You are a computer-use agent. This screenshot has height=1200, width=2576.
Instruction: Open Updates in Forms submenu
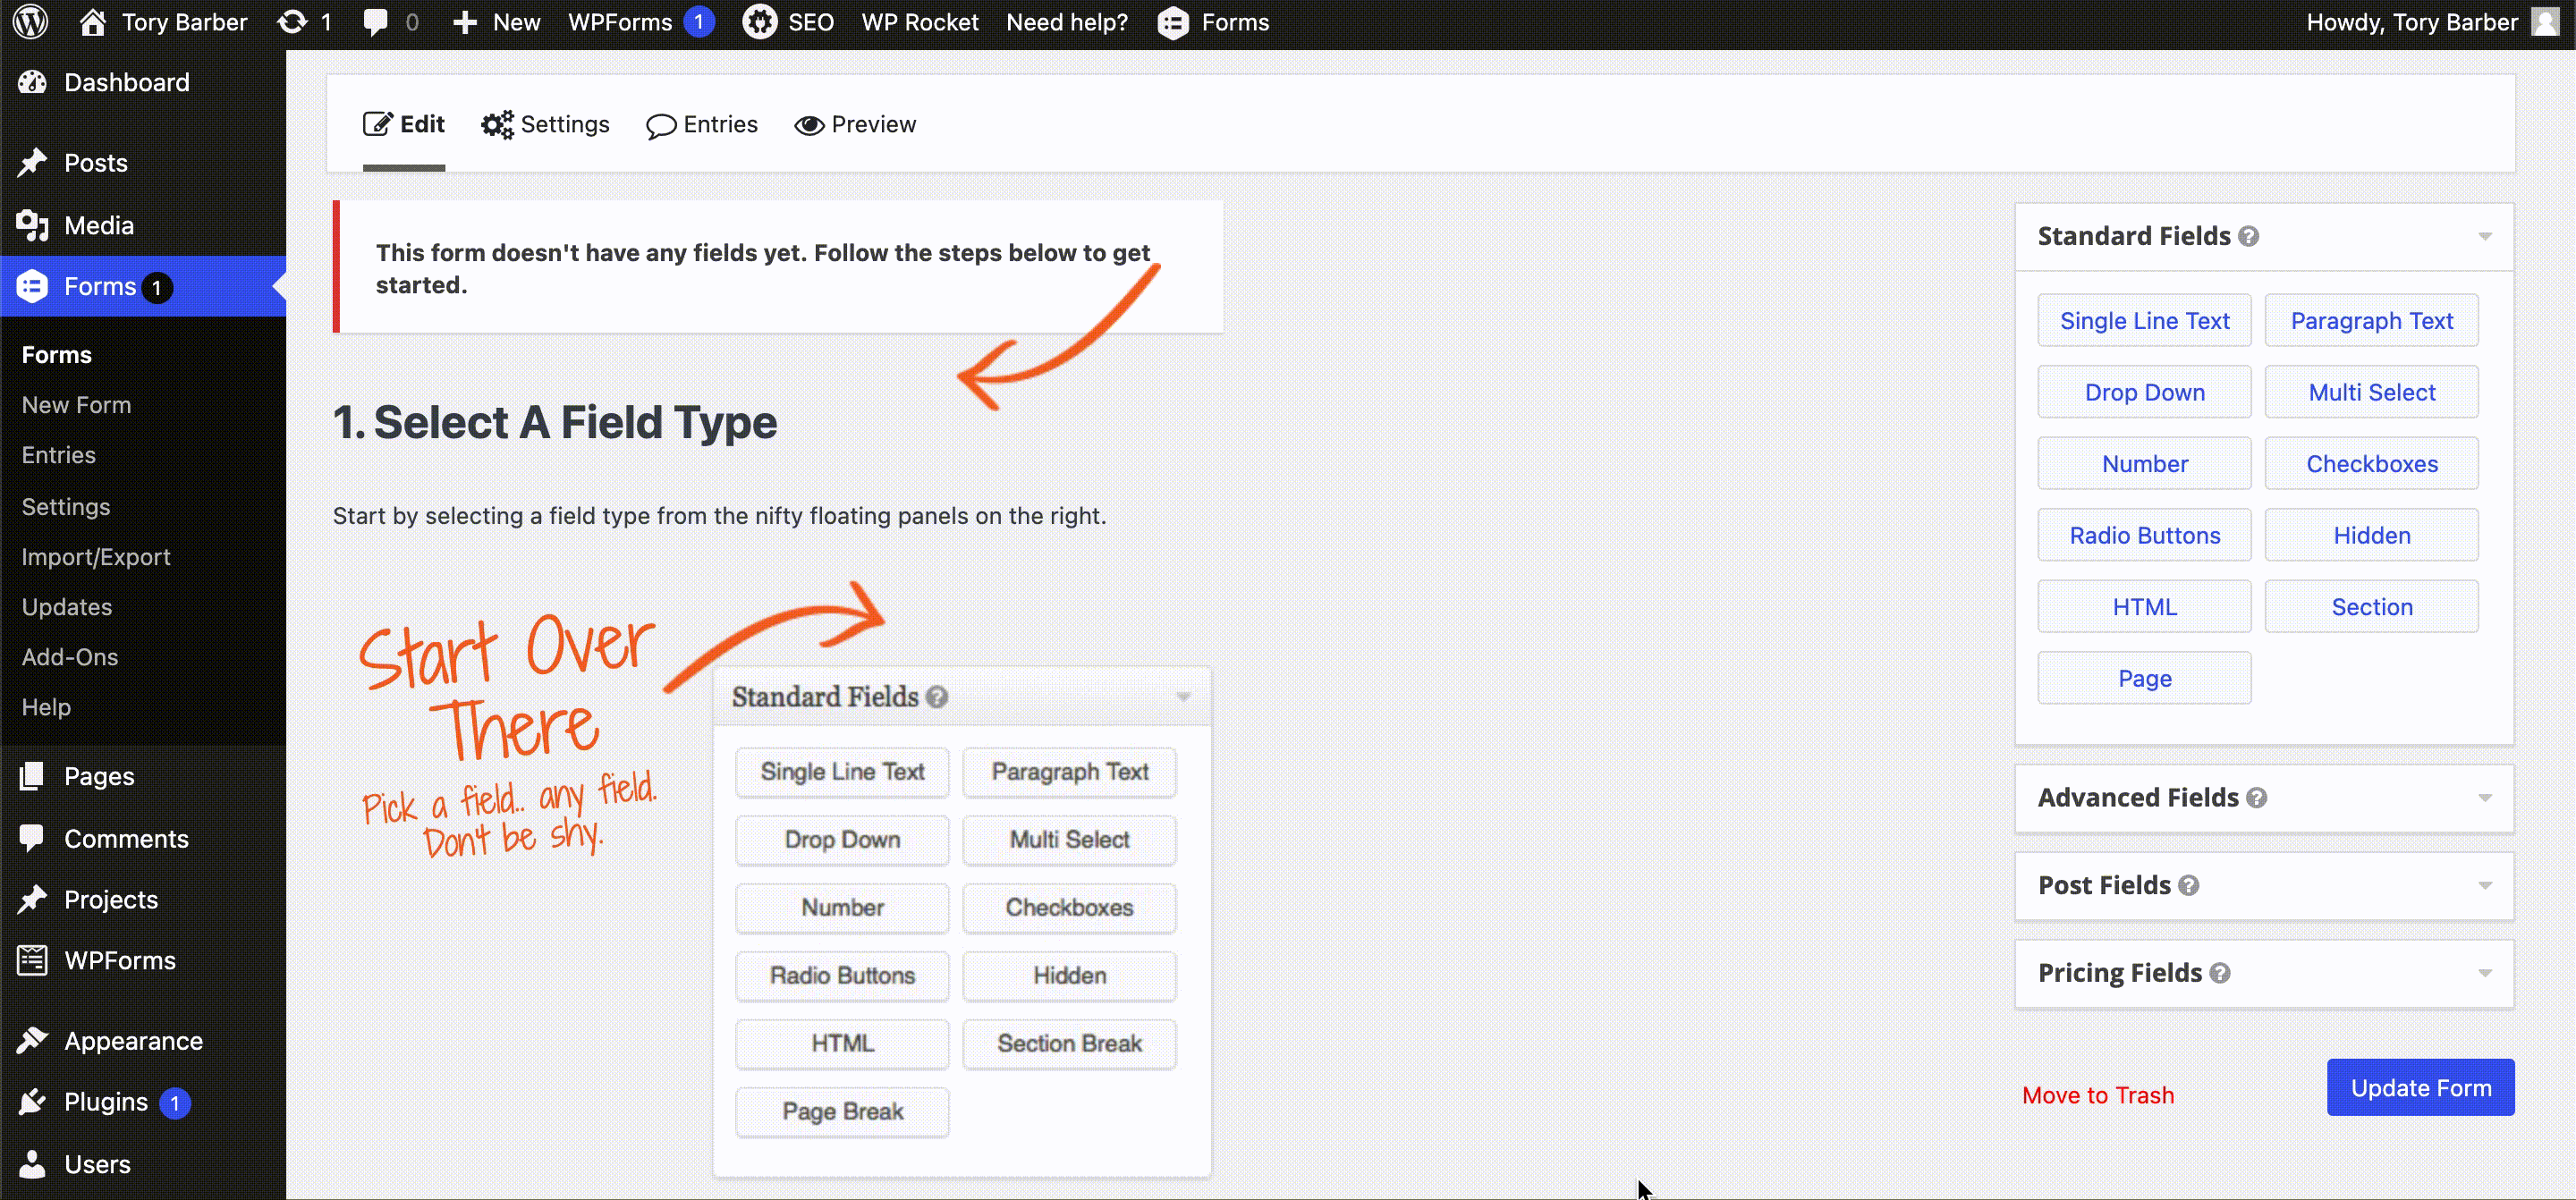coord(67,607)
